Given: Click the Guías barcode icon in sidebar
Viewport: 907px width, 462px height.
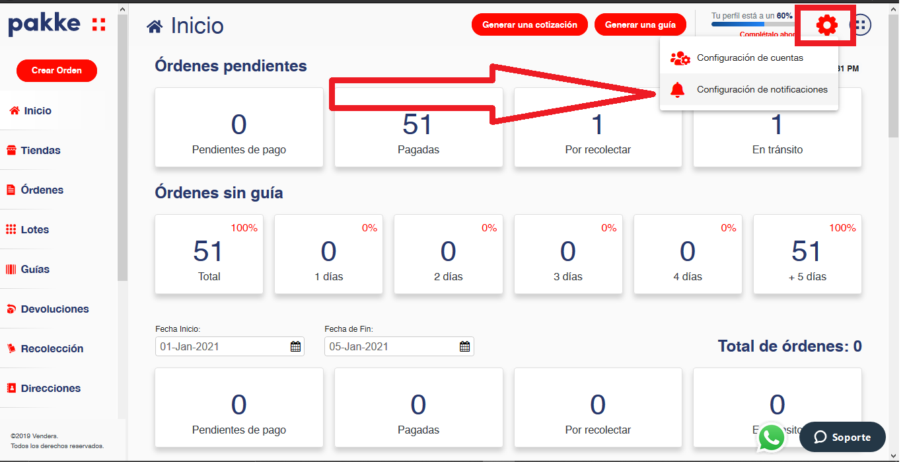Looking at the screenshot, I should pos(11,270).
